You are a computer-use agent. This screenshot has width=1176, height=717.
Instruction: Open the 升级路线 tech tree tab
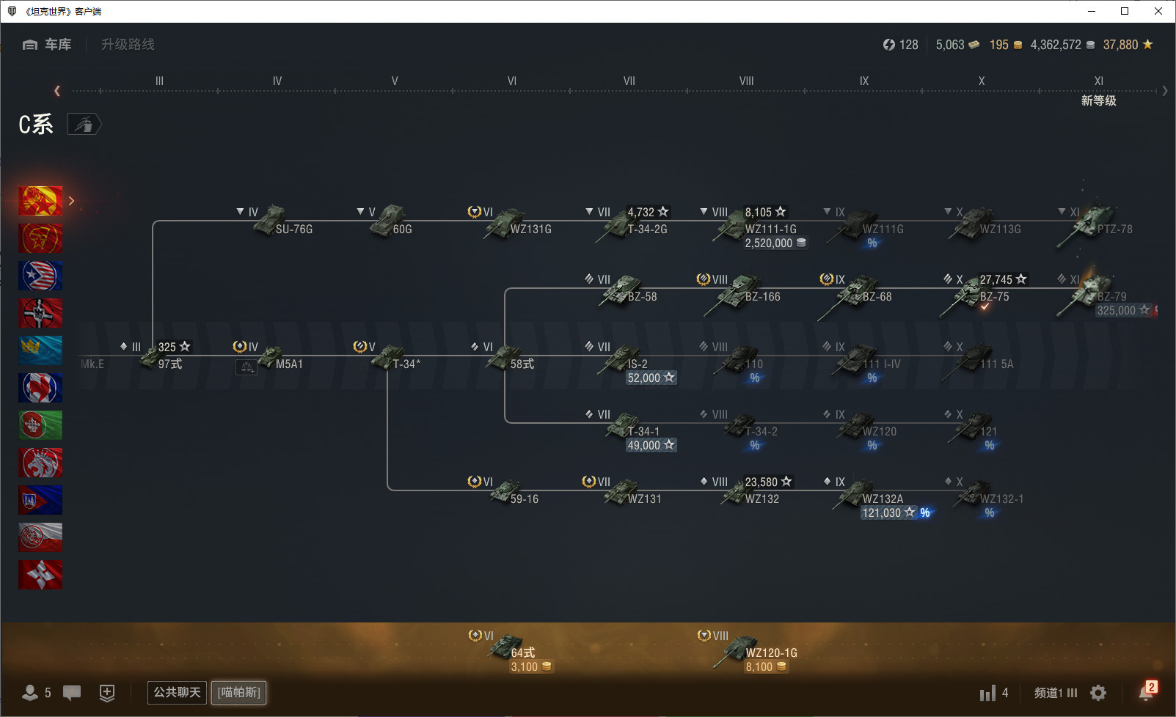pos(128,45)
